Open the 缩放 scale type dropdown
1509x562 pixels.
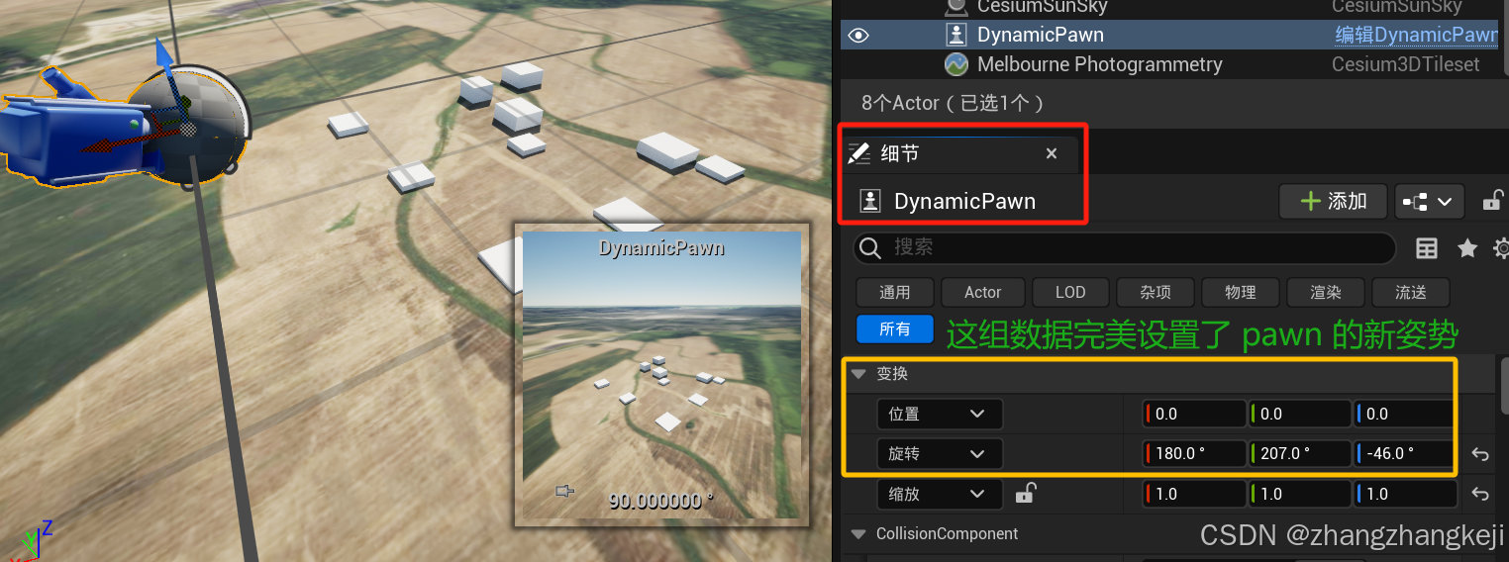pyautogui.click(x=939, y=493)
